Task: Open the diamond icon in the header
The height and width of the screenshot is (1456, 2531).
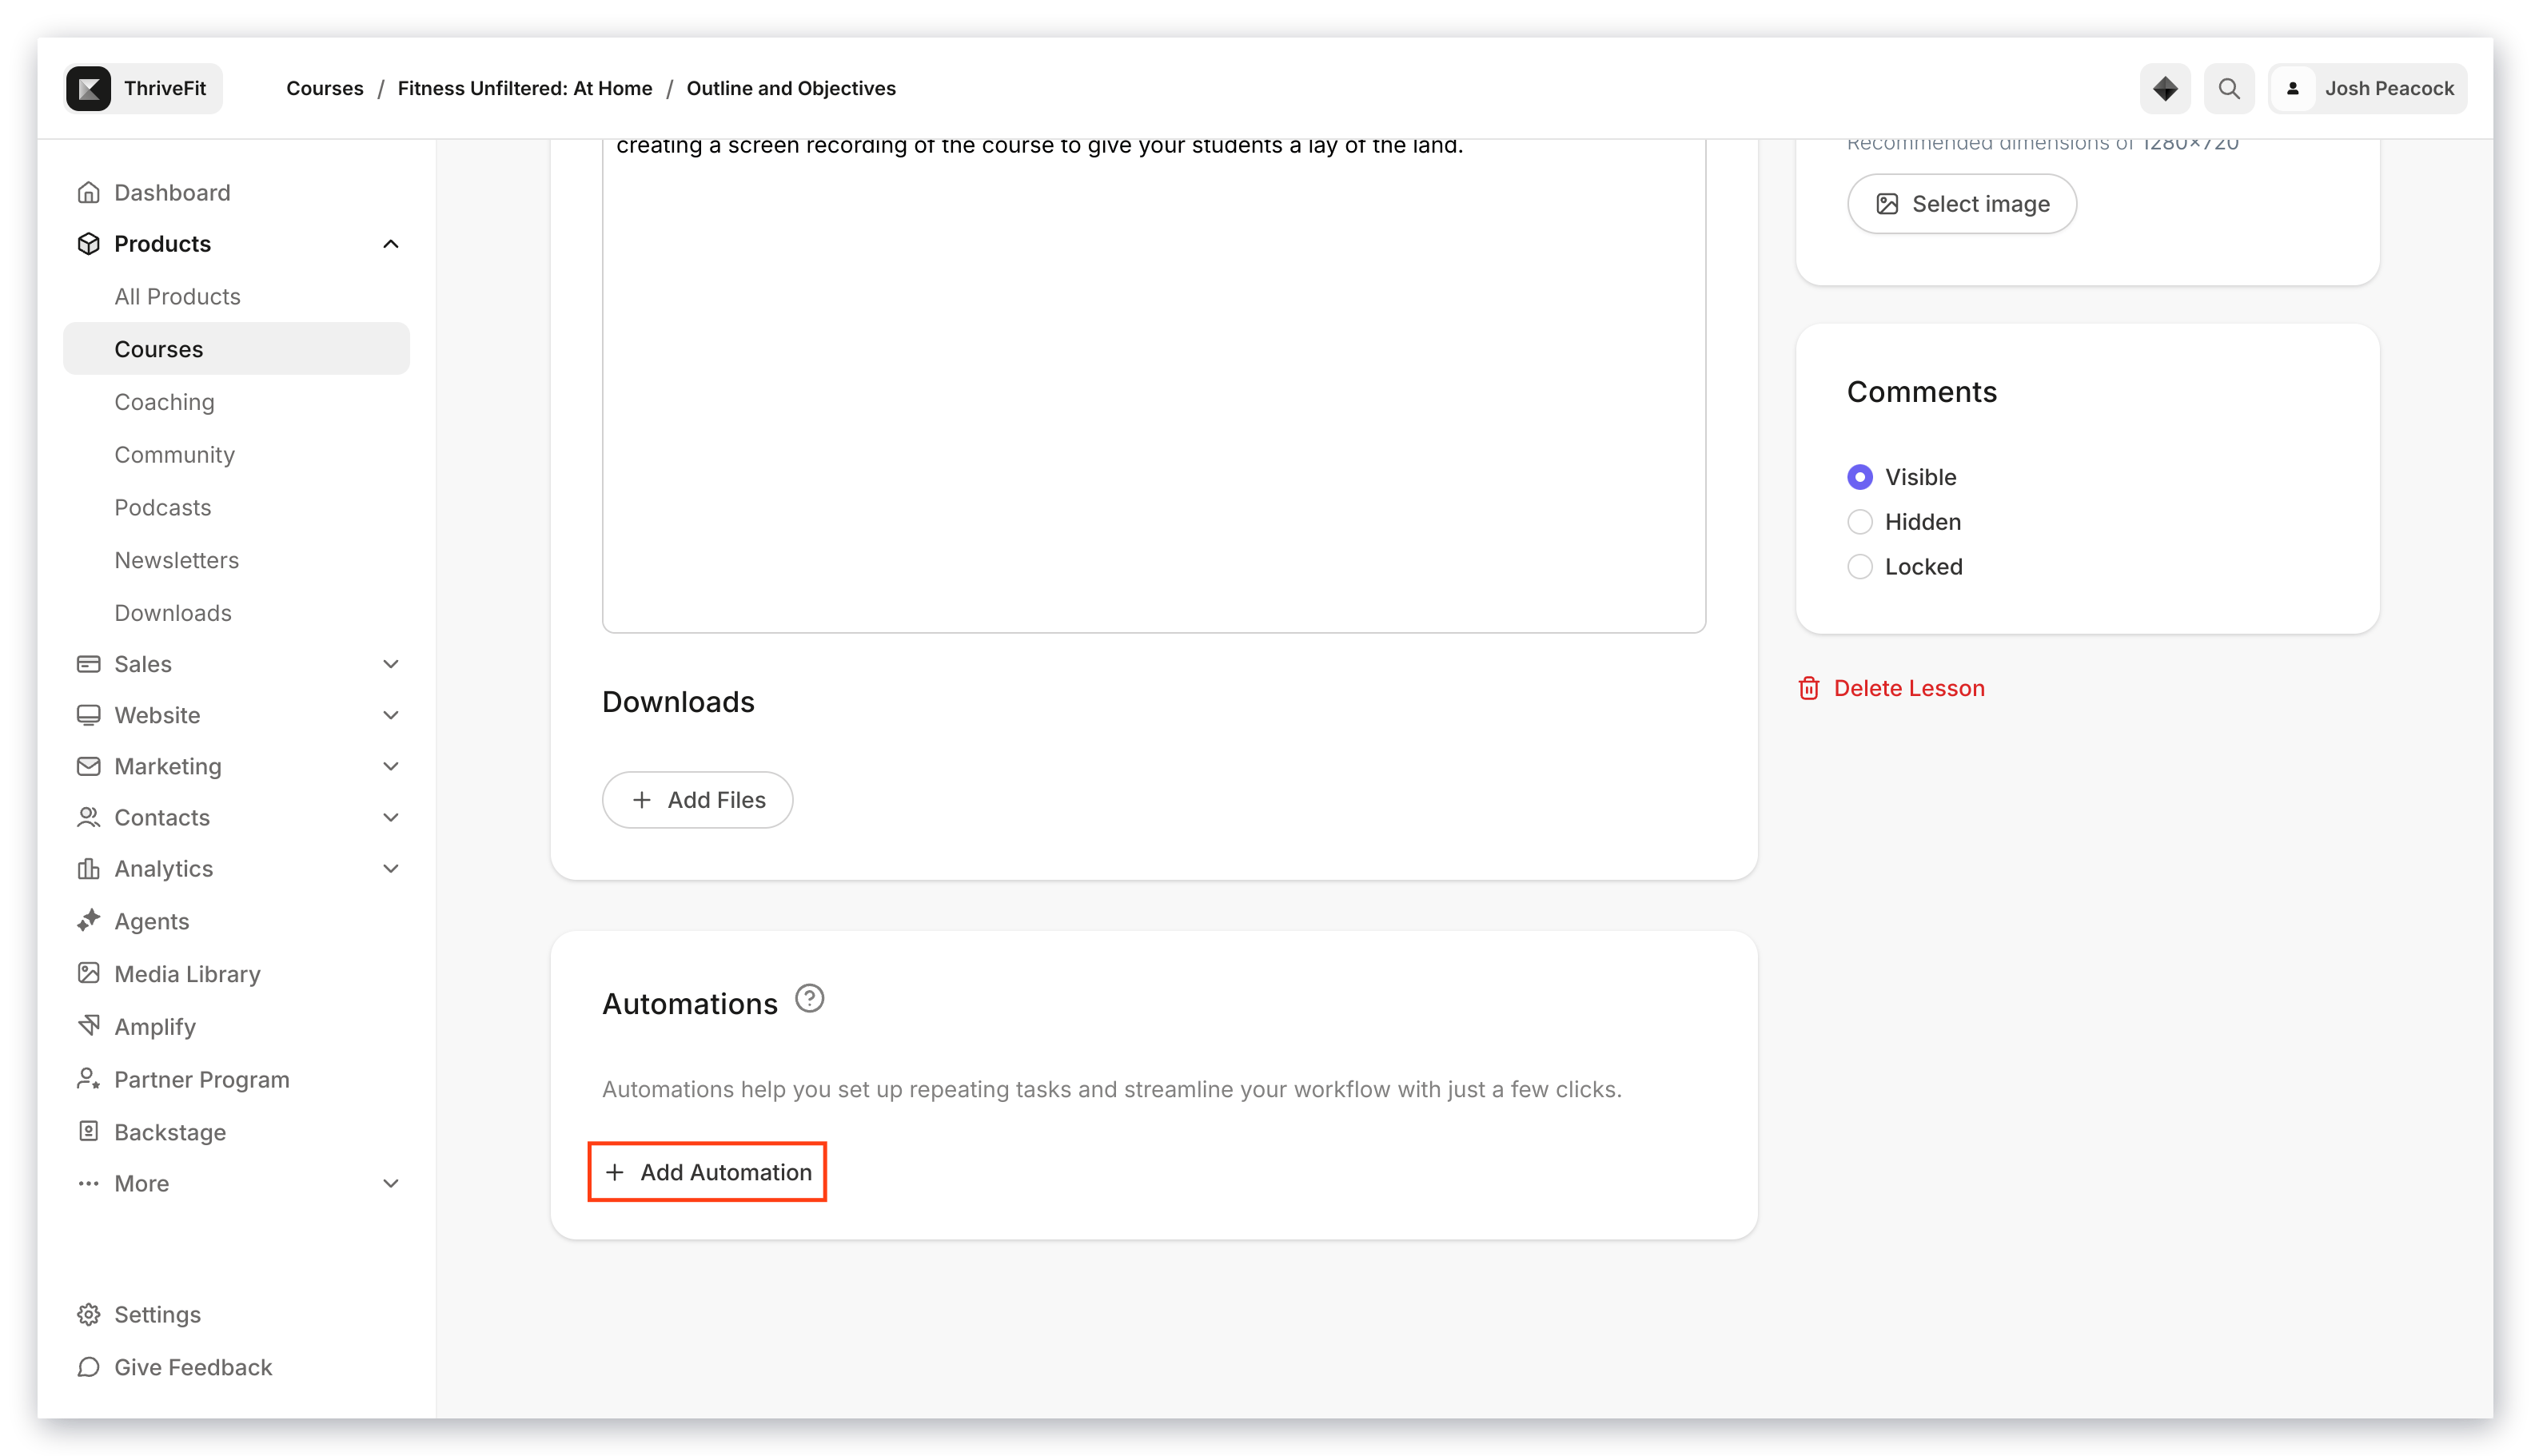Action: (x=2165, y=88)
